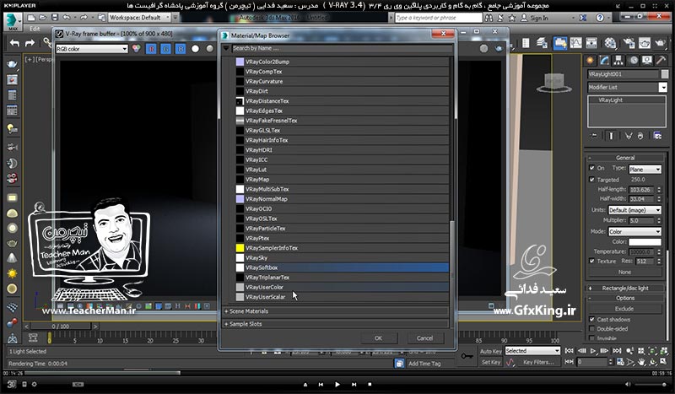Click the Key Filters... button
Screen dimensions: 675x394
click(538, 362)
